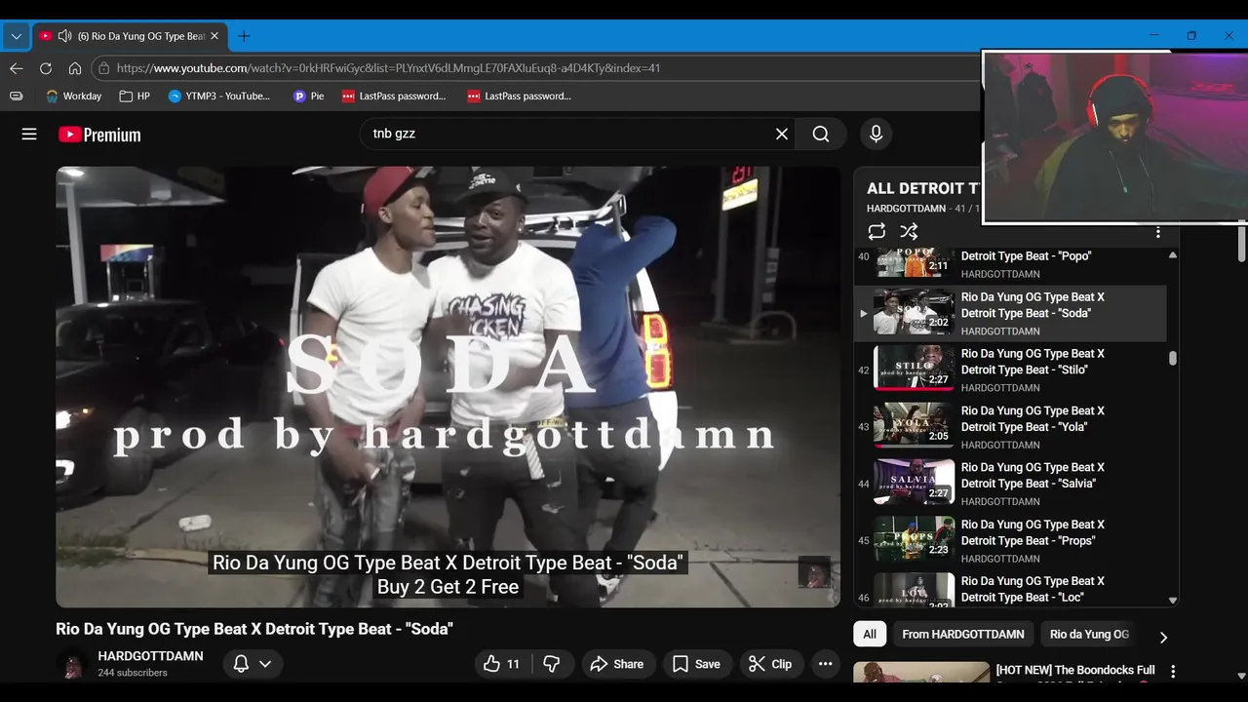Open notification bell dropdown for HARDGOTTDAMN
The image size is (1248, 702).
click(x=253, y=664)
